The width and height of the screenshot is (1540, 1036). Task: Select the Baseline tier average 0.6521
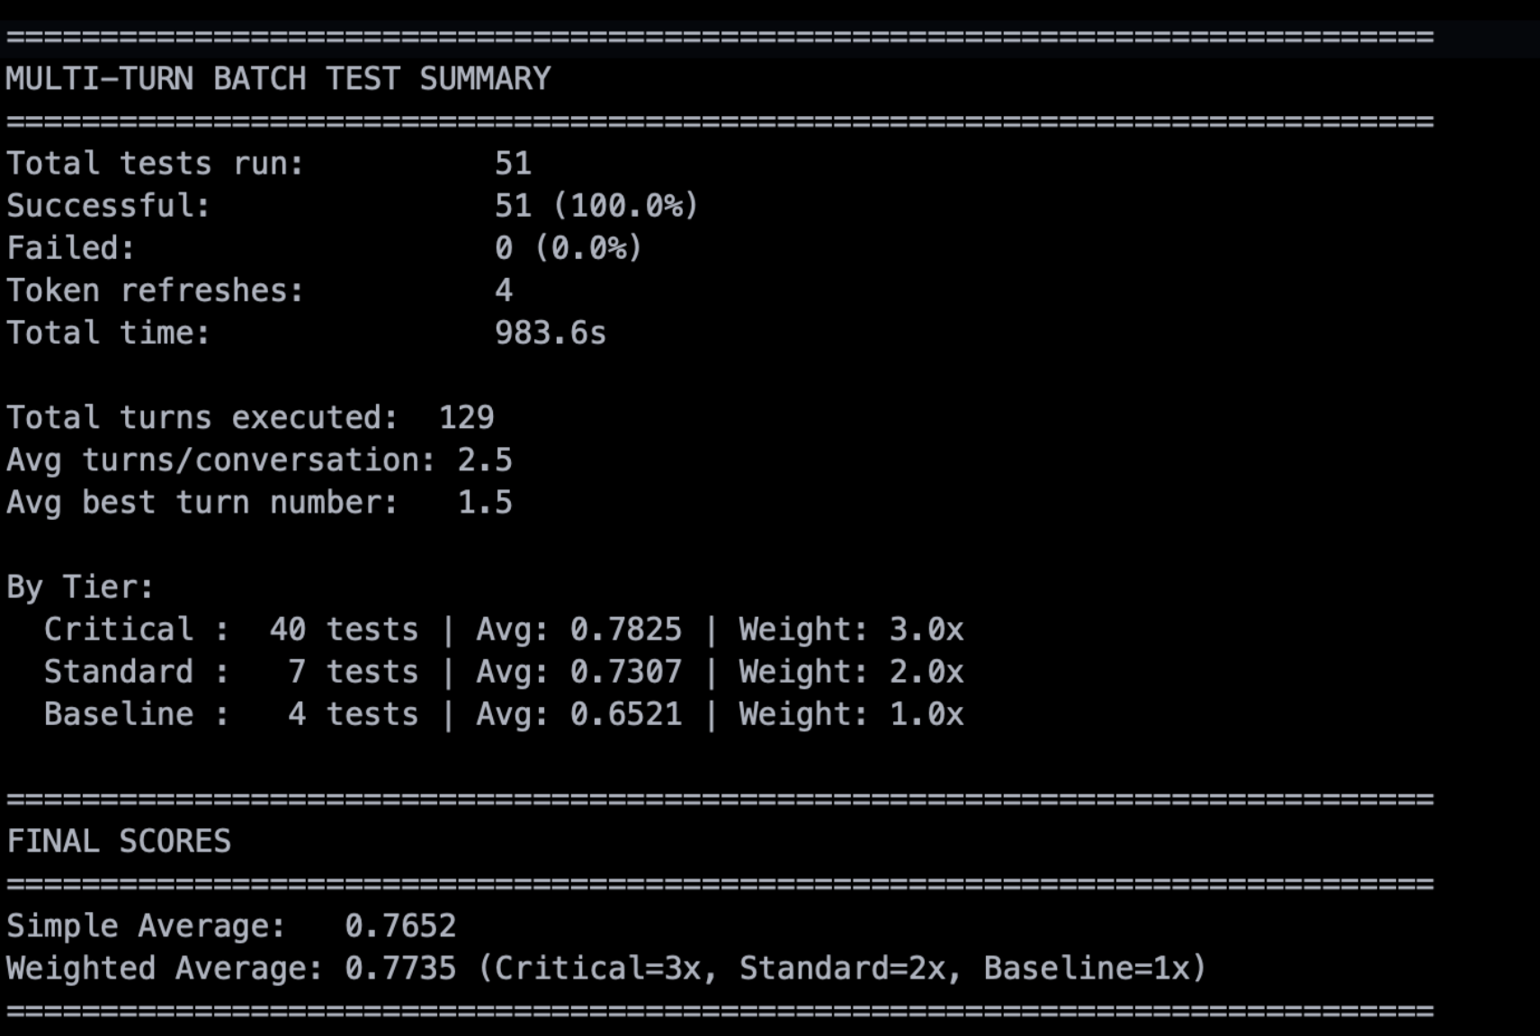(x=626, y=714)
